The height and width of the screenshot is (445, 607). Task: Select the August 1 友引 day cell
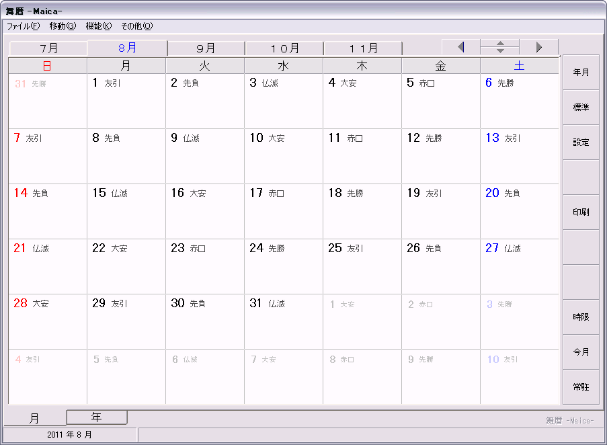[126, 101]
